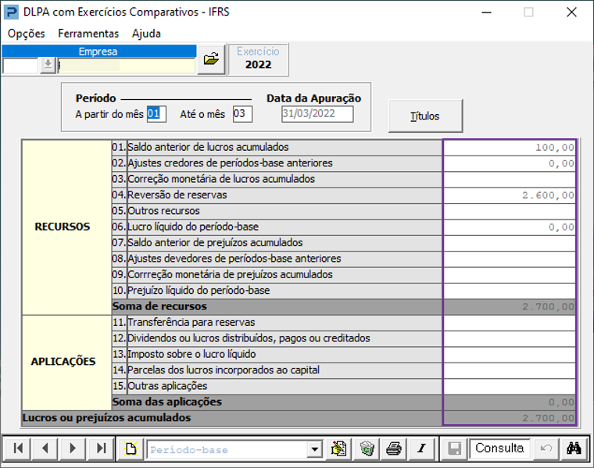Click the Até o mês field
This screenshot has width=594, height=468.
[x=242, y=113]
